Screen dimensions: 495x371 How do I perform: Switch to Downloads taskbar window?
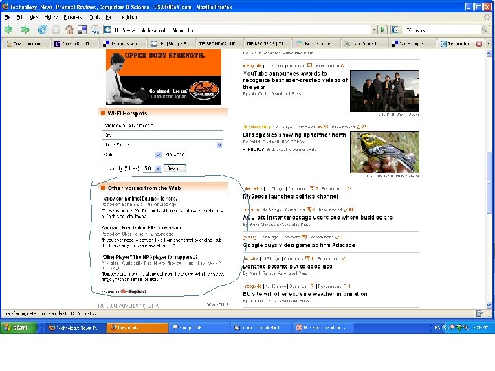[x=137, y=328]
